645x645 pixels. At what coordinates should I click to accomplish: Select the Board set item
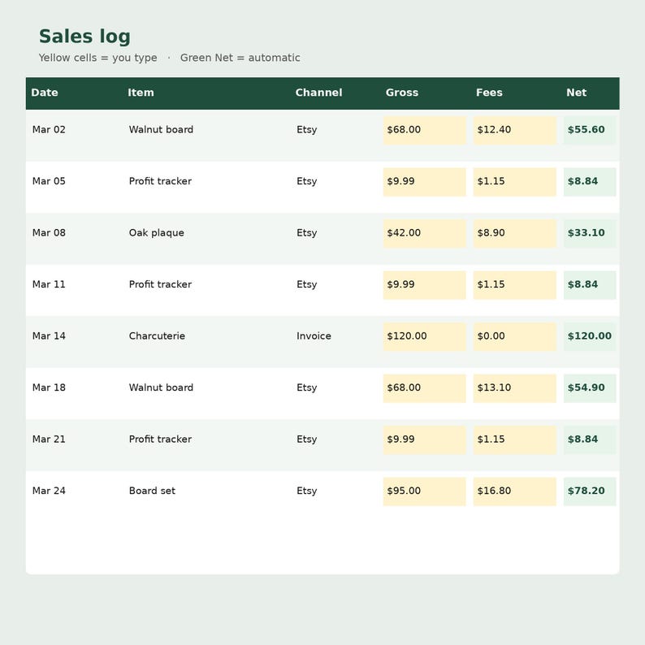152,491
